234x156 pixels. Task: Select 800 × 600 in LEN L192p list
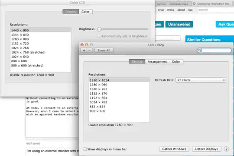click(119, 111)
